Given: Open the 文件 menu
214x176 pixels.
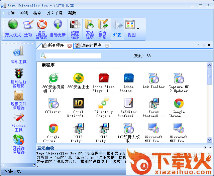Looking at the screenshot, I should pyautogui.click(x=10, y=13).
